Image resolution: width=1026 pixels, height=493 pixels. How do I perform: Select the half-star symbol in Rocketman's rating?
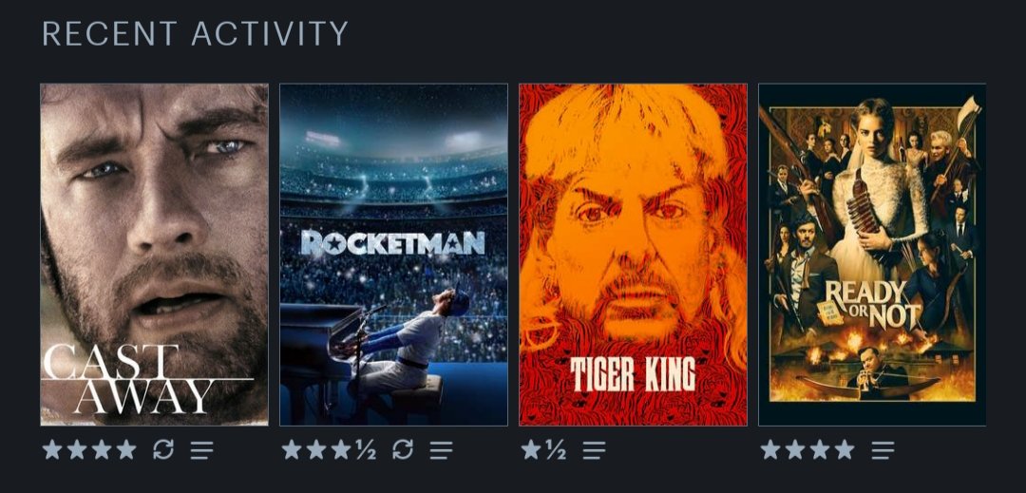click(367, 450)
